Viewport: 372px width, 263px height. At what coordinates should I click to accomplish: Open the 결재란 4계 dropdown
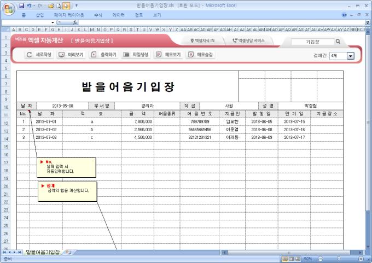351,56
